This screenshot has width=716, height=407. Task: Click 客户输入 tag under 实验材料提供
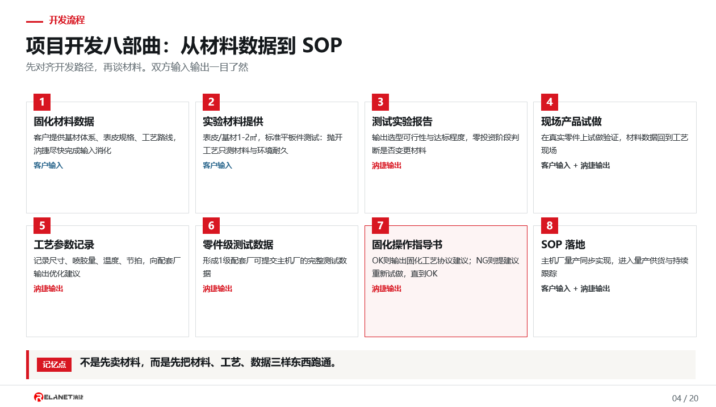(217, 165)
